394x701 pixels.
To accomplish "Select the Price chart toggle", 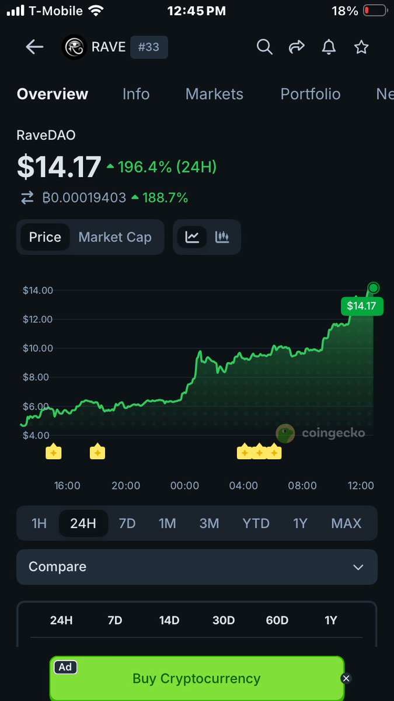I will pyautogui.click(x=45, y=237).
